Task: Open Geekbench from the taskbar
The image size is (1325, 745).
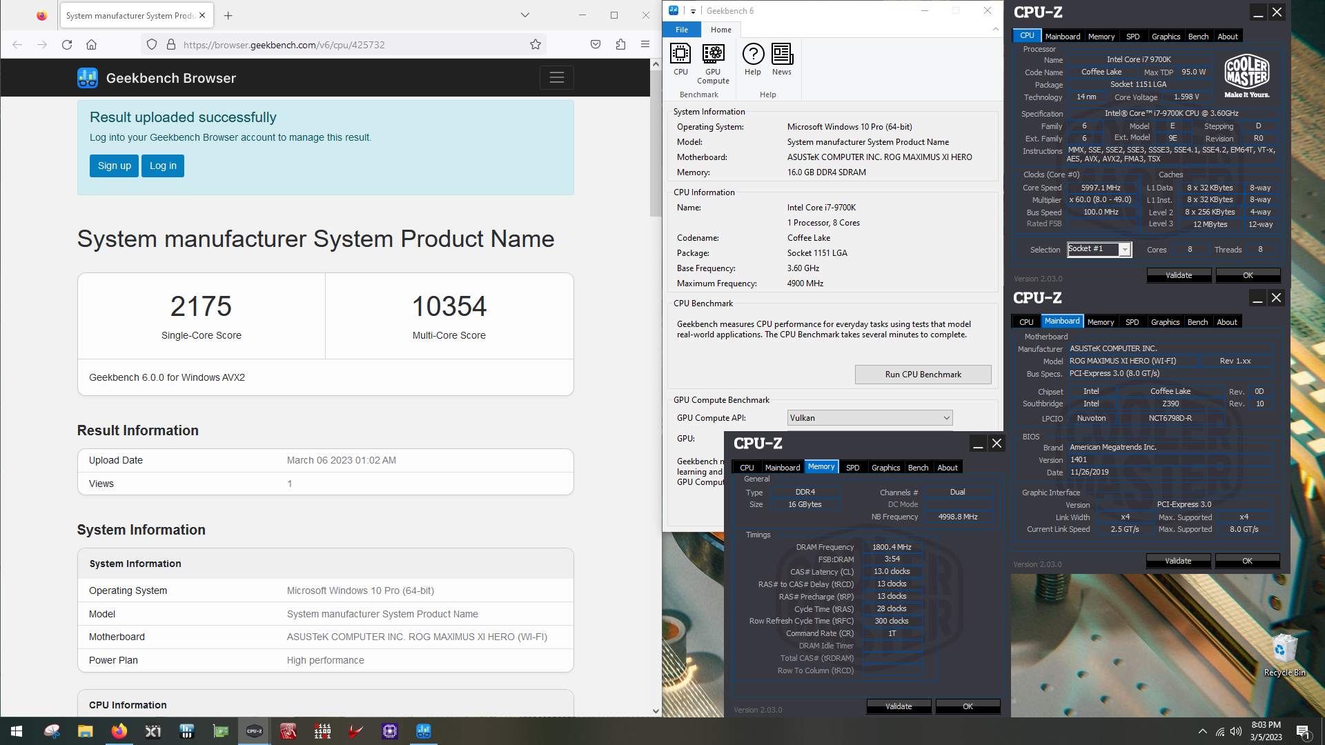Action: click(x=423, y=731)
